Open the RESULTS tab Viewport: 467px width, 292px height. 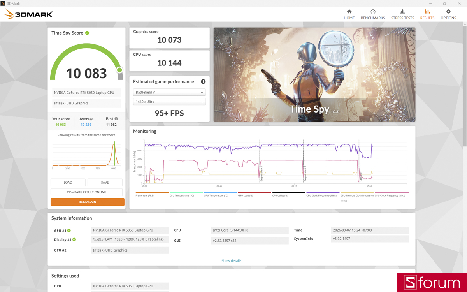coord(427,14)
